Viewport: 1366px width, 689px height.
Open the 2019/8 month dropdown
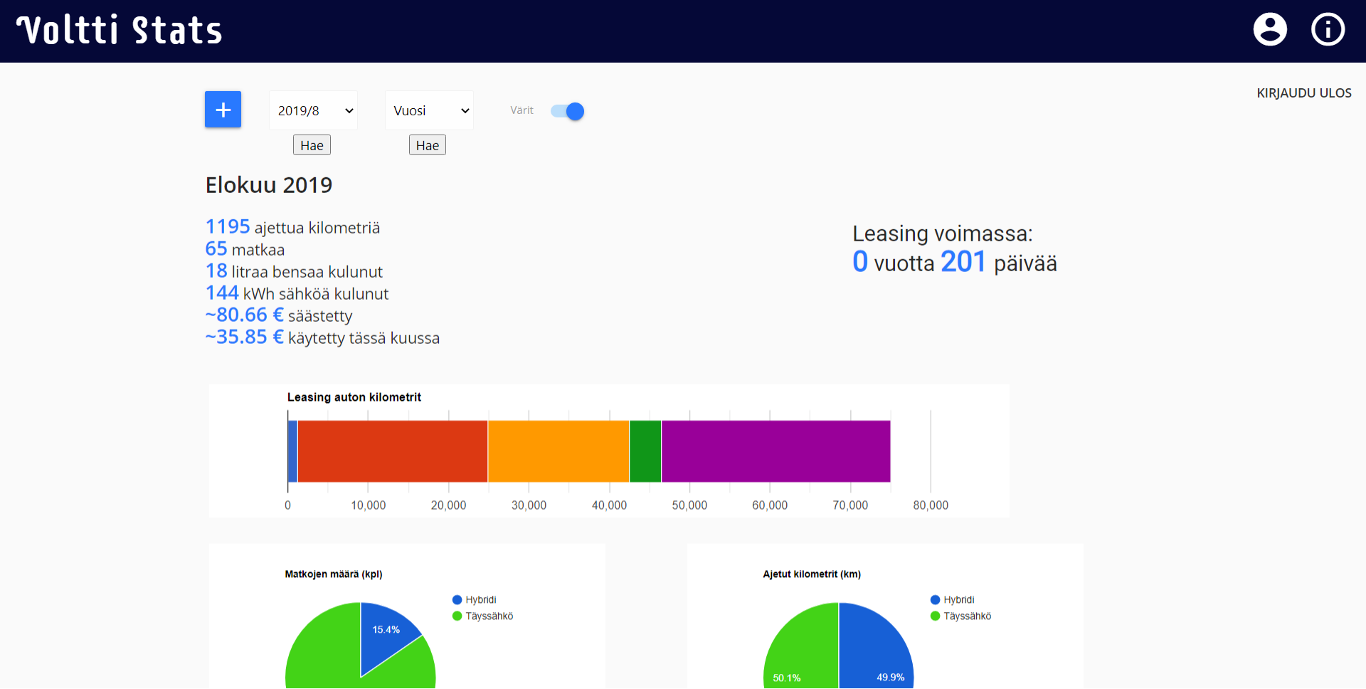pyautogui.click(x=313, y=110)
